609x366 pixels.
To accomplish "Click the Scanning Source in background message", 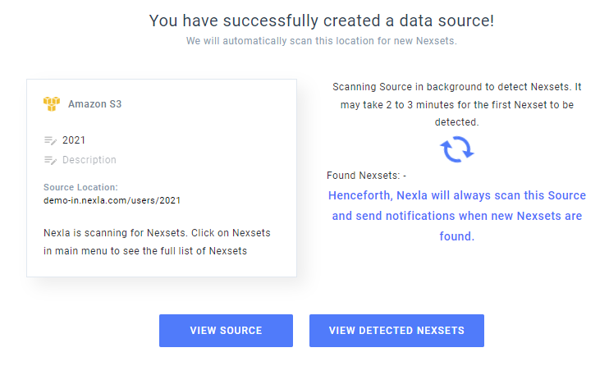I will coord(456,104).
